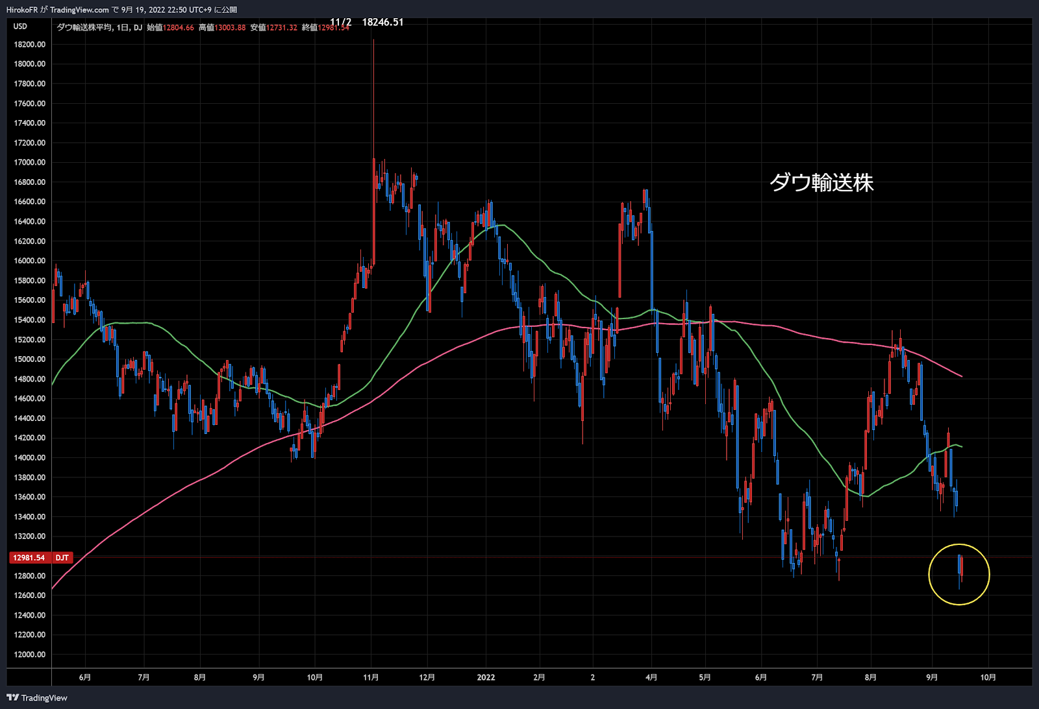Click the 16000.00 price axis label

(x=30, y=261)
